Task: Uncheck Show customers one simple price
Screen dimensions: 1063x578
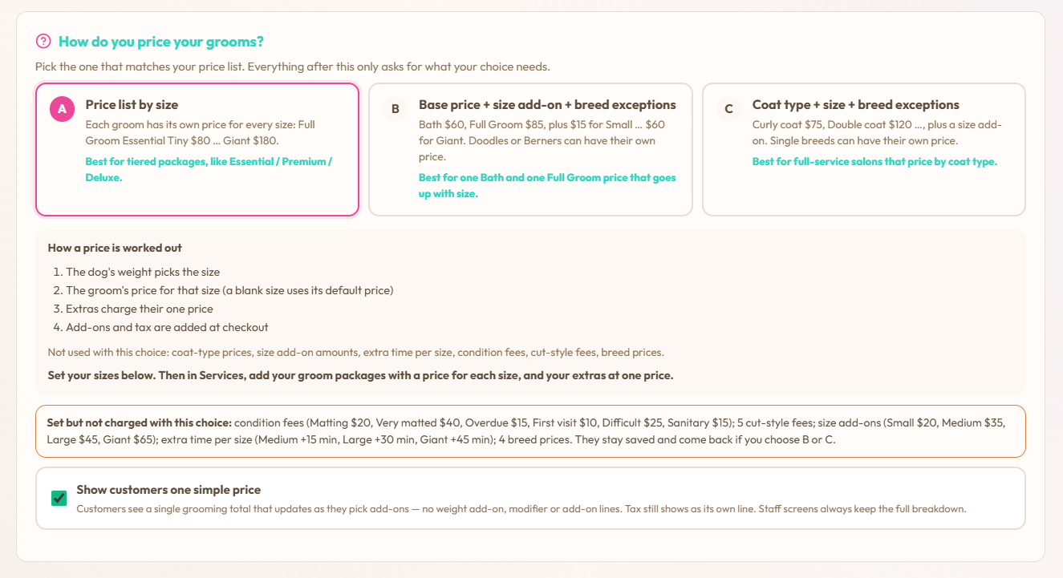Action: tap(59, 499)
